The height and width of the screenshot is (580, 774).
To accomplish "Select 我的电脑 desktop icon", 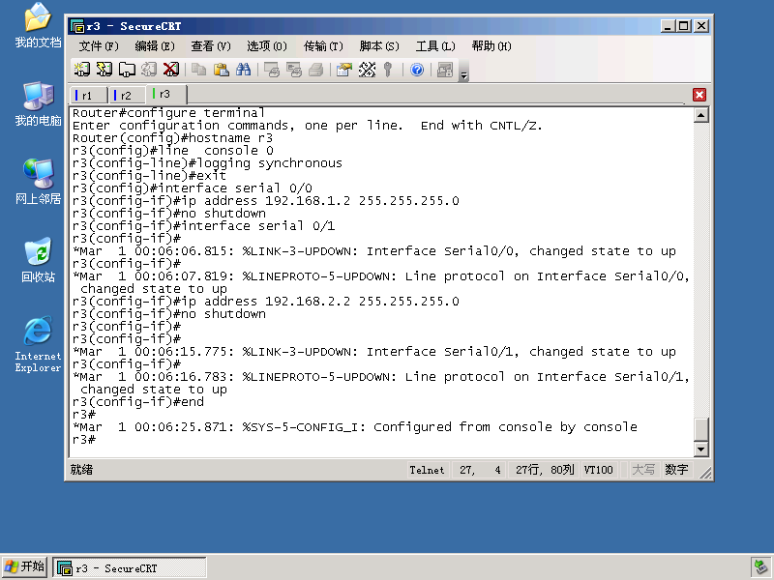I will point(38,104).
